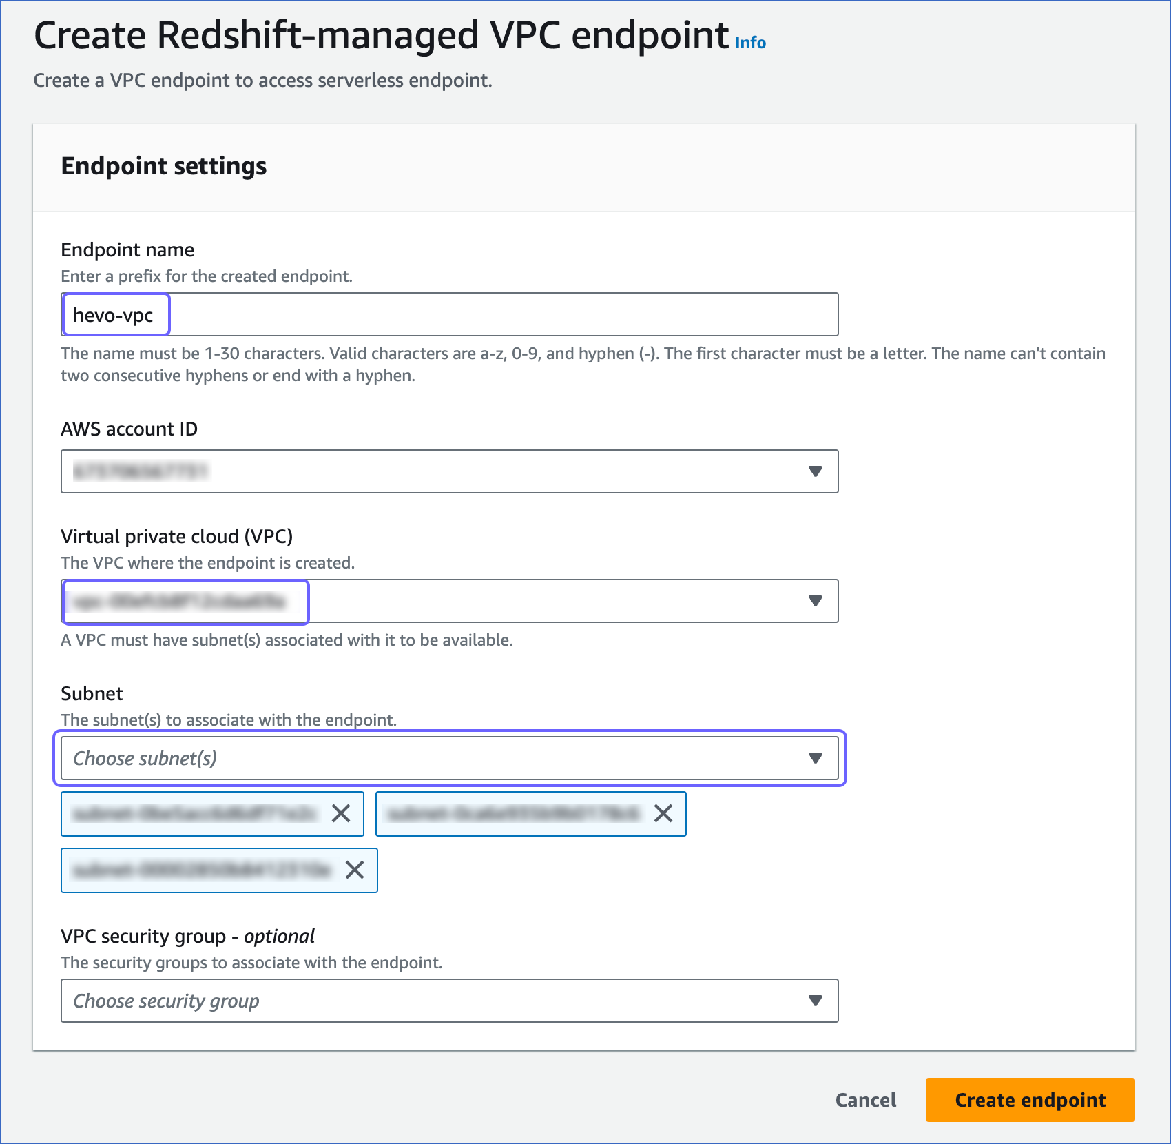Open the AWS account ID selector
This screenshot has height=1144, width=1171.
[x=448, y=471]
